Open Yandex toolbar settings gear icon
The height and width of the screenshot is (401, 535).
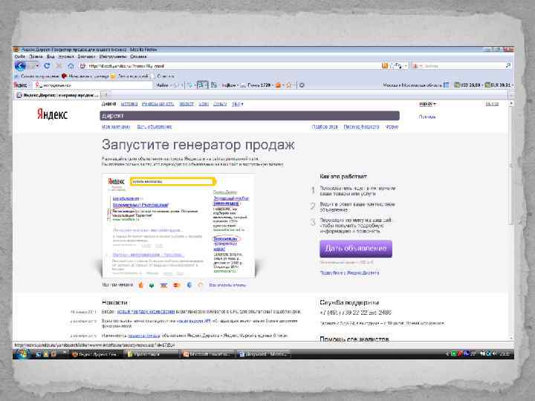(302, 85)
